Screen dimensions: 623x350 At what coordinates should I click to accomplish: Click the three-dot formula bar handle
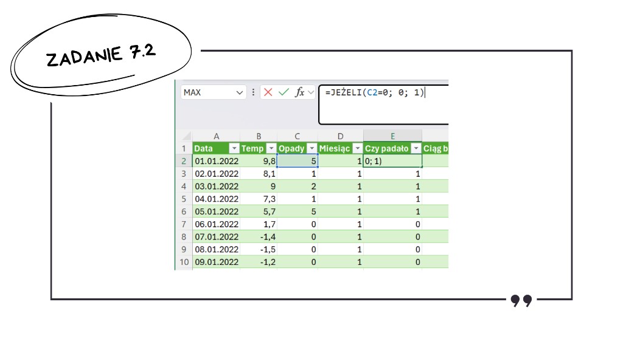(x=253, y=92)
